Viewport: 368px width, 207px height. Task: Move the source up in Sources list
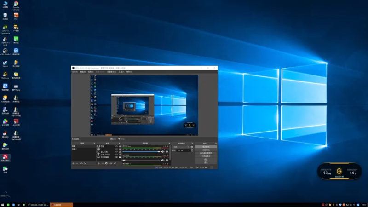click(x=111, y=163)
